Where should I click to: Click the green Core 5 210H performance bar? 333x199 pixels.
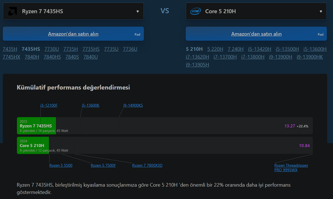33,145
